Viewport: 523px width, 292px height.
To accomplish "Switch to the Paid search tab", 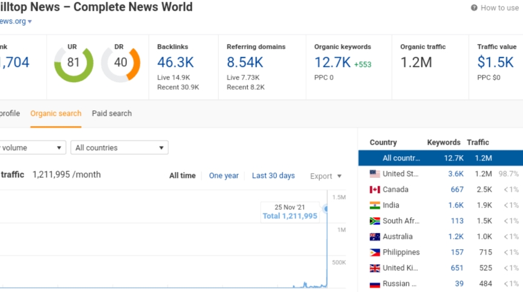I will [x=112, y=113].
